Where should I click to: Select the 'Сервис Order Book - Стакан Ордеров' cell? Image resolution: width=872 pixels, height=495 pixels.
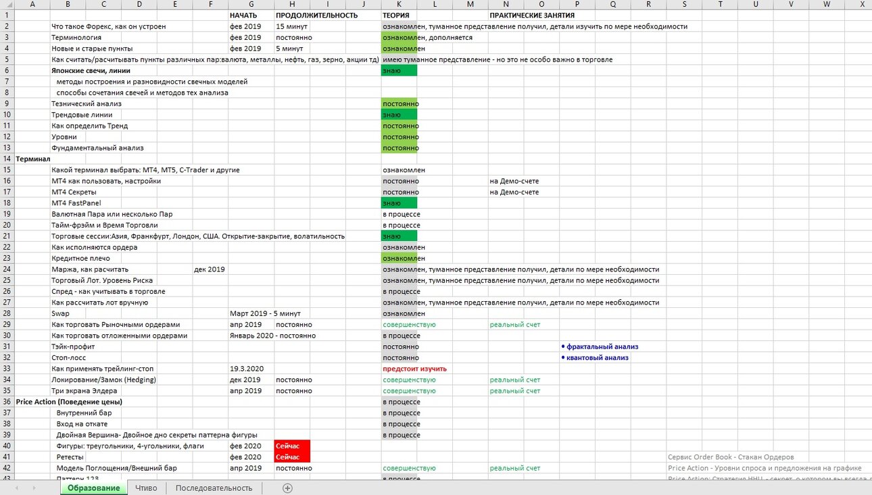[x=731, y=457]
